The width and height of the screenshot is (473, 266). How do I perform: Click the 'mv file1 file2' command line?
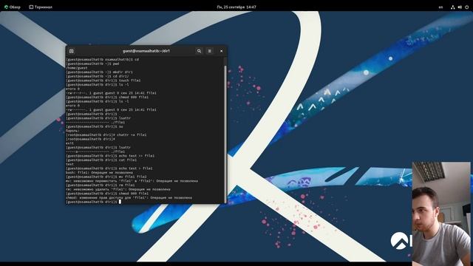click(x=106, y=177)
